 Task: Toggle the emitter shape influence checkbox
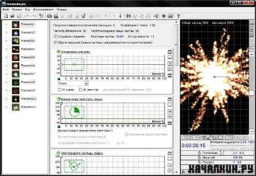click(x=126, y=134)
